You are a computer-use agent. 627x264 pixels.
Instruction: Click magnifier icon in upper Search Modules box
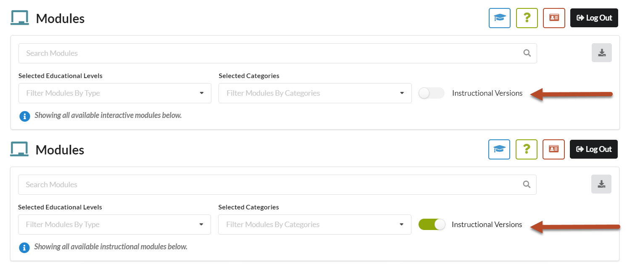click(527, 53)
